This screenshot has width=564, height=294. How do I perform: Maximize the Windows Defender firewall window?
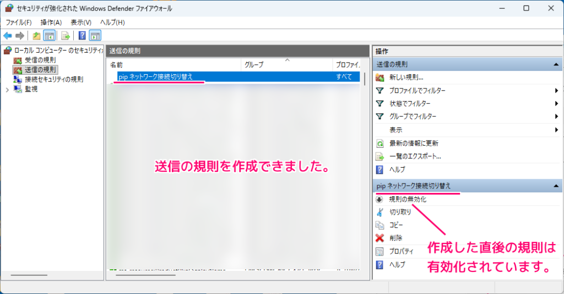click(526, 8)
